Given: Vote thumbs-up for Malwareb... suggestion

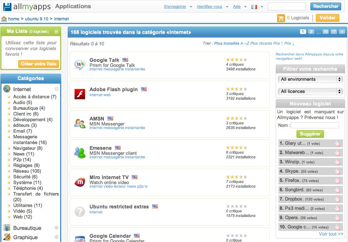Looking at the screenshot, I should tap(337, 153).
